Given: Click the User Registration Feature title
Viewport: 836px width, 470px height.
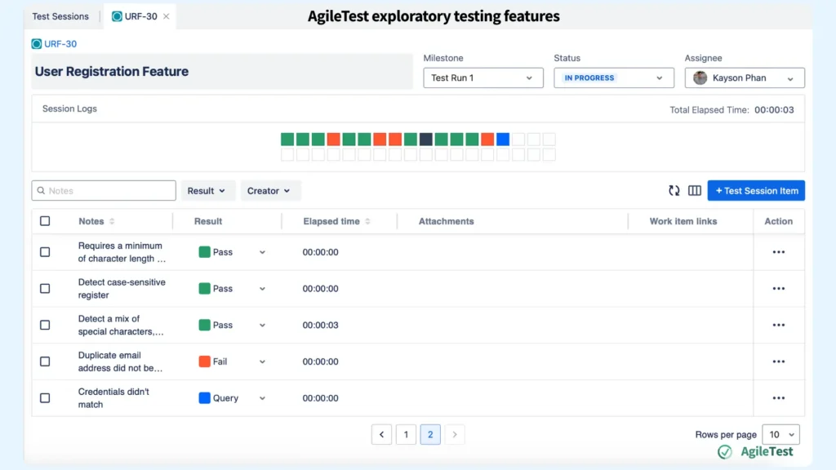Looking at the screenshot, I should [111, 72].
